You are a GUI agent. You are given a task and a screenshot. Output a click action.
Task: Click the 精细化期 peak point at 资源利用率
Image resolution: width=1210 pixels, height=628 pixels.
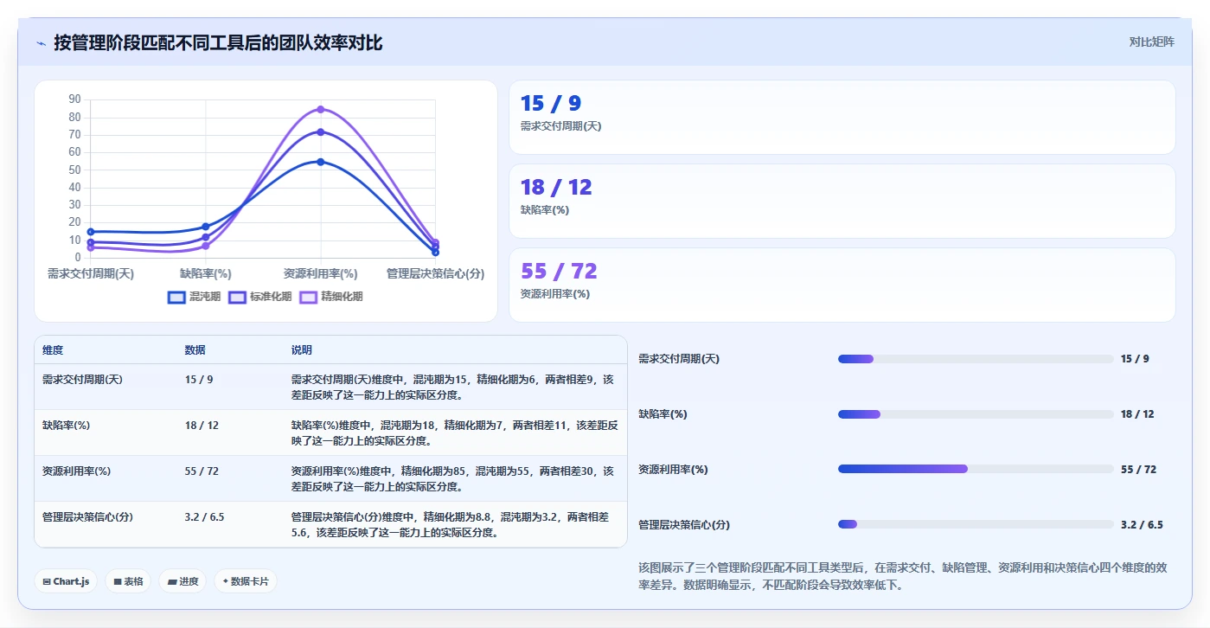point(320,109)
